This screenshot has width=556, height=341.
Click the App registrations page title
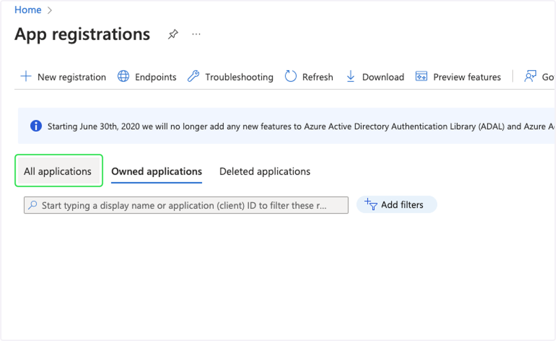(x=82, y=34)
